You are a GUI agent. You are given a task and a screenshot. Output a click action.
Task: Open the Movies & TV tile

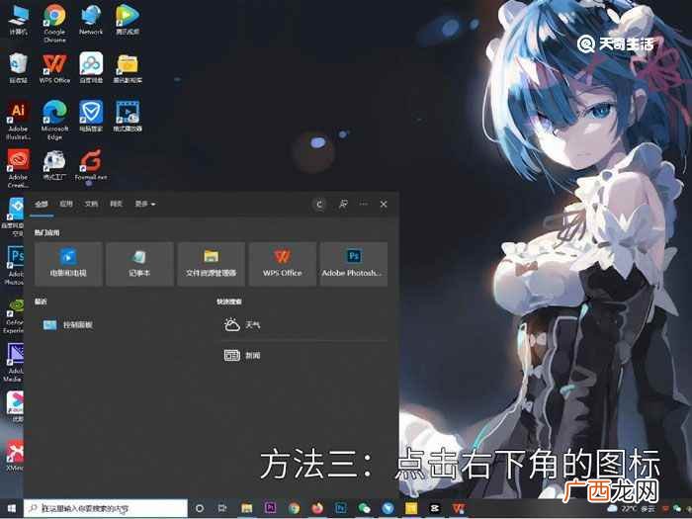[68, 264]
